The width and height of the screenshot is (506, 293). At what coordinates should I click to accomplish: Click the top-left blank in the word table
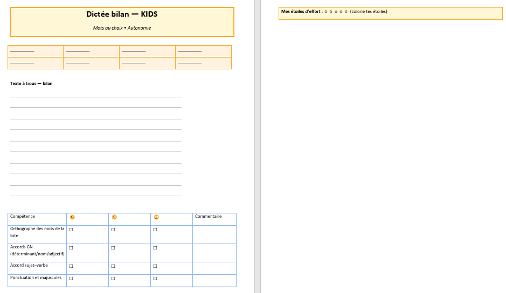click(22, 51)
